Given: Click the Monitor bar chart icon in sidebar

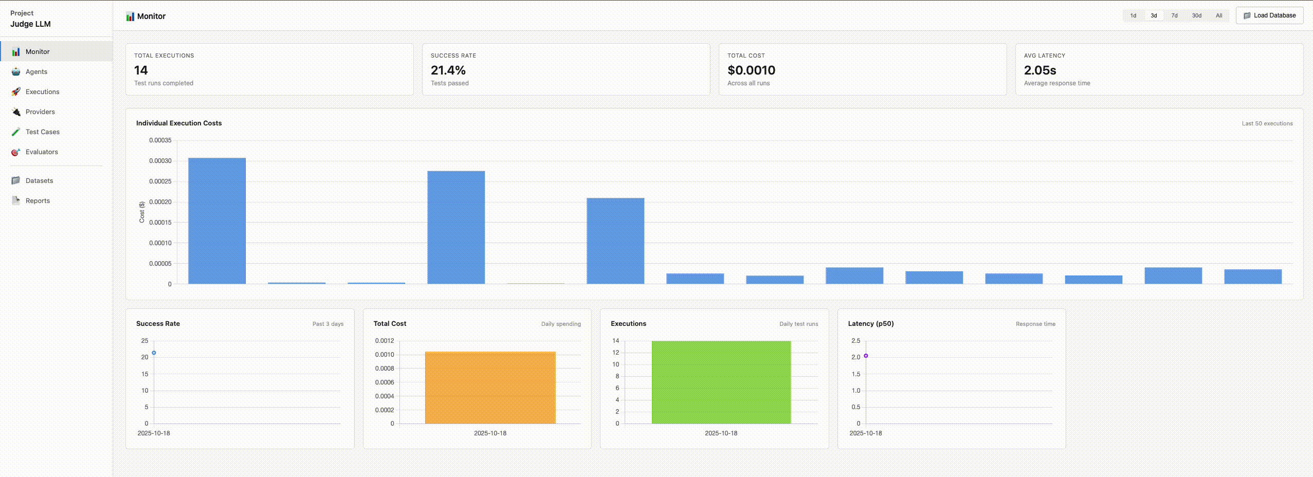Looking at the screenshot, I should tap(16, 52).
